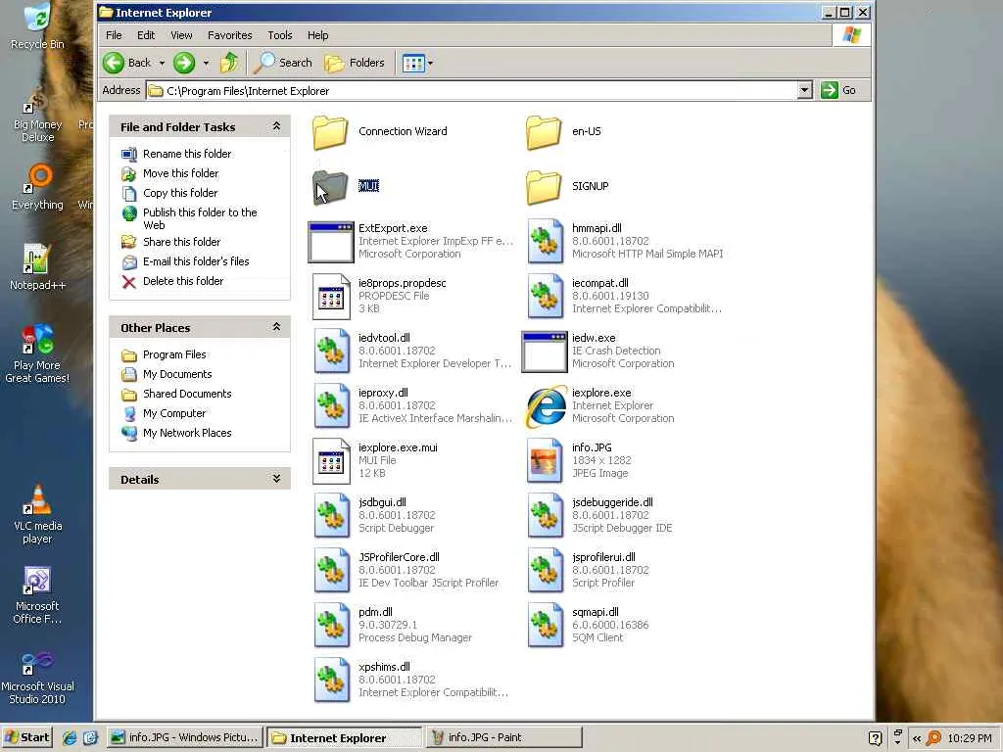
Task: Click the green Forward arrow button
Action: coord(184,63)
